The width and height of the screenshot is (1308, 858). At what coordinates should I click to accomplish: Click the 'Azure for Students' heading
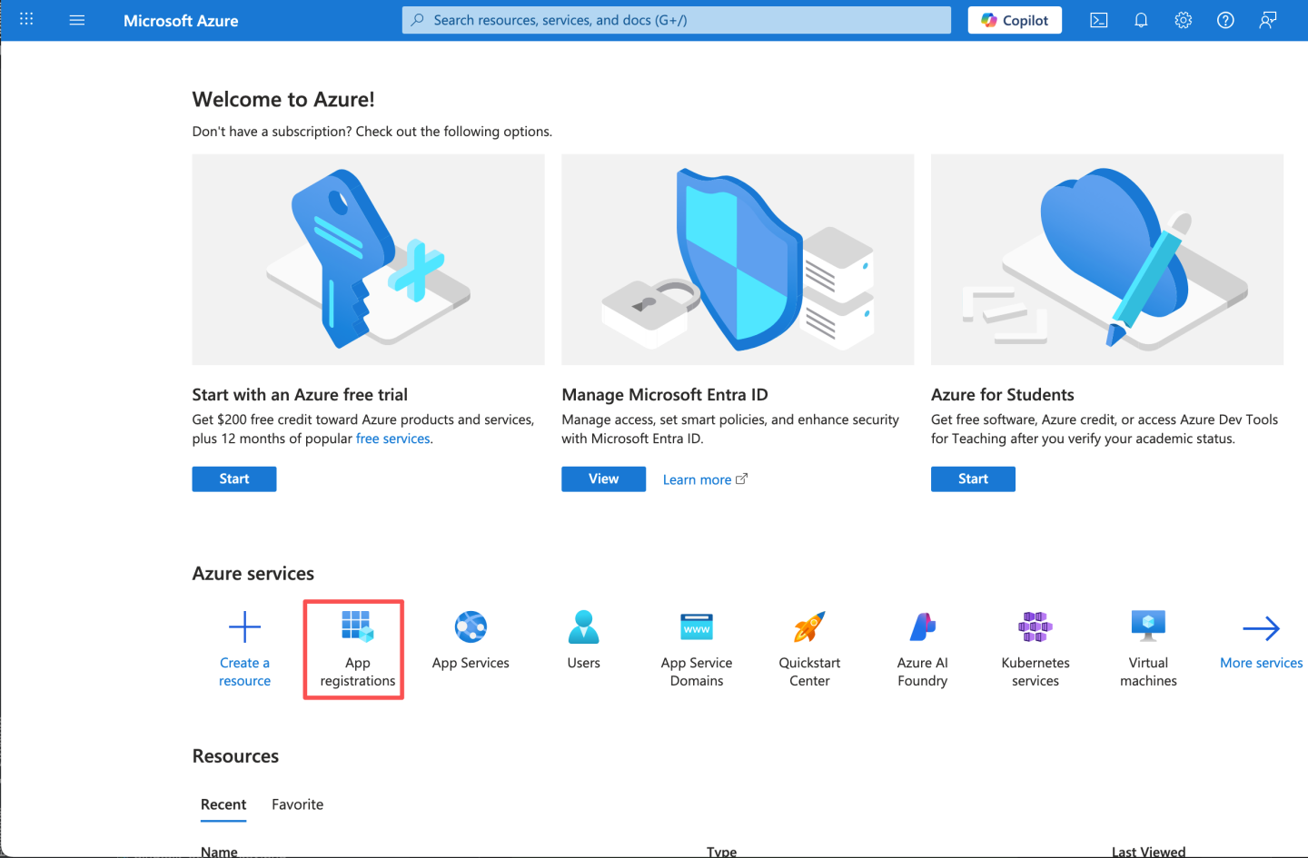click(x=1003, y=395)
